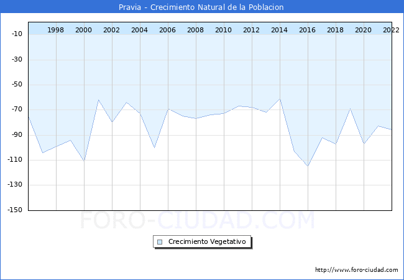404x280 pixels.
Task: Select the 2006 year label
Action: [x=167, y=30]
